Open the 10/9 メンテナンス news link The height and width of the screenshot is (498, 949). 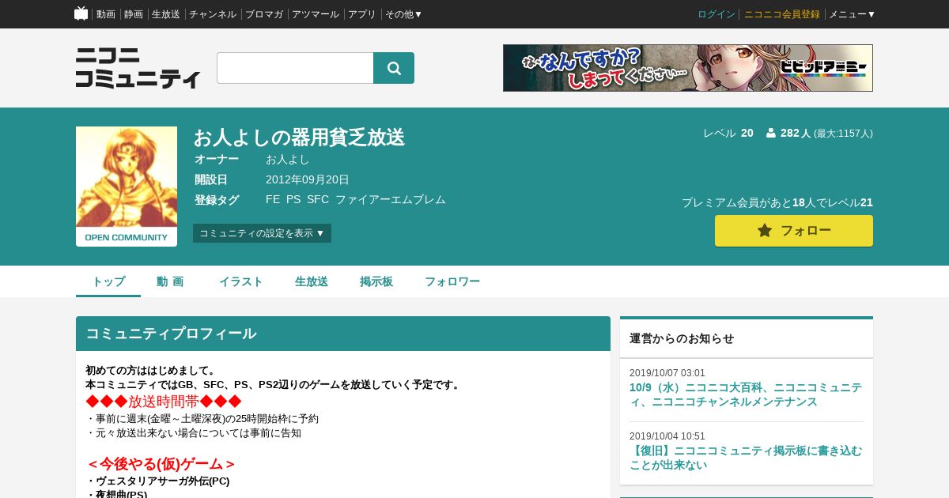coord(746,394)
